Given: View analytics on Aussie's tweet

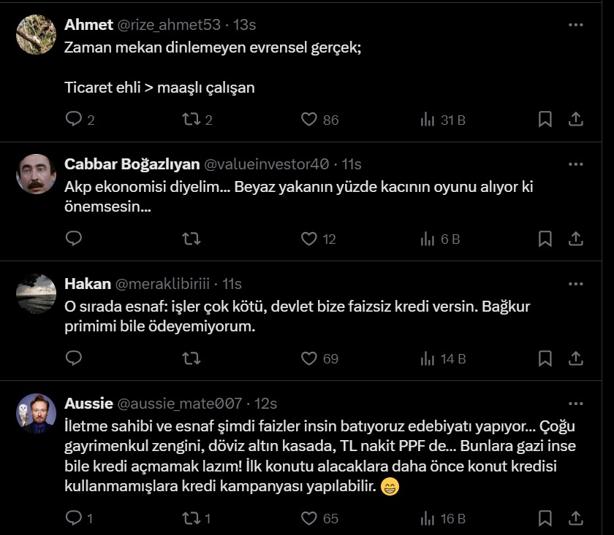Looking at the screenshot, I should (x=442, y=518).
